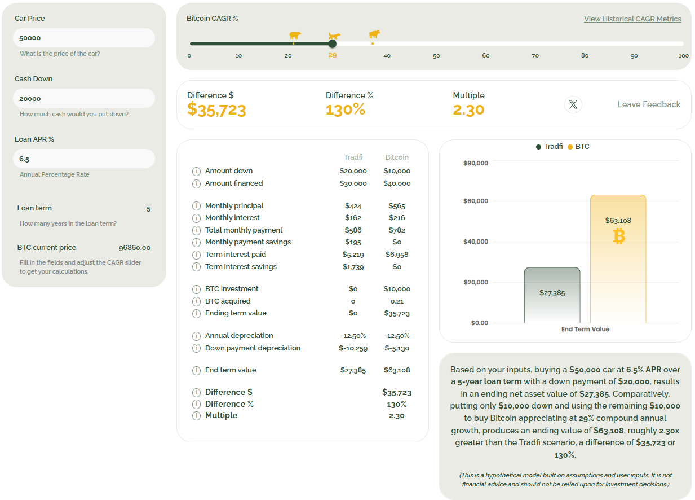Image resolution: width=695 pixels, height=500 pixels.
Task: Click the Loan term value 5
Action: 148,209
